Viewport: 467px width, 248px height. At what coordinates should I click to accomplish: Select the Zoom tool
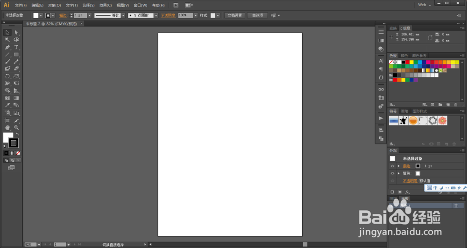pos(16,128)
